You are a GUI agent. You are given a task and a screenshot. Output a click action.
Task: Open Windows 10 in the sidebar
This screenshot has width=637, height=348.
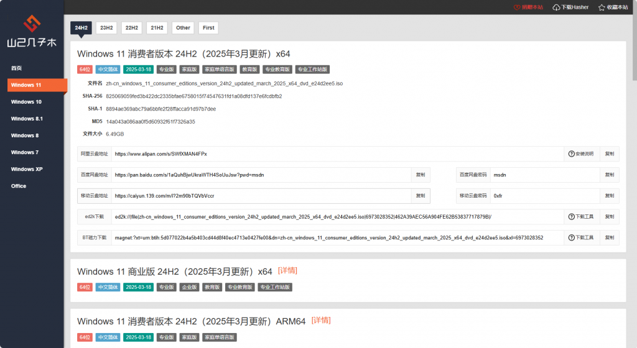tap(26, 102)
